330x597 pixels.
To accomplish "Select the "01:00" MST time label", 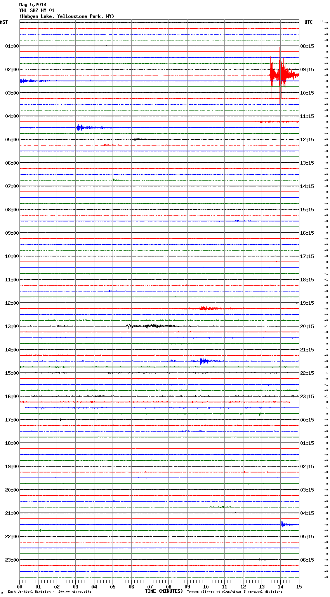I will [x=12, y=46].
